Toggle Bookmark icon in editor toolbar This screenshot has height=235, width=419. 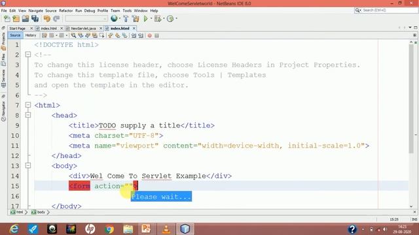[x=125, y=35]
